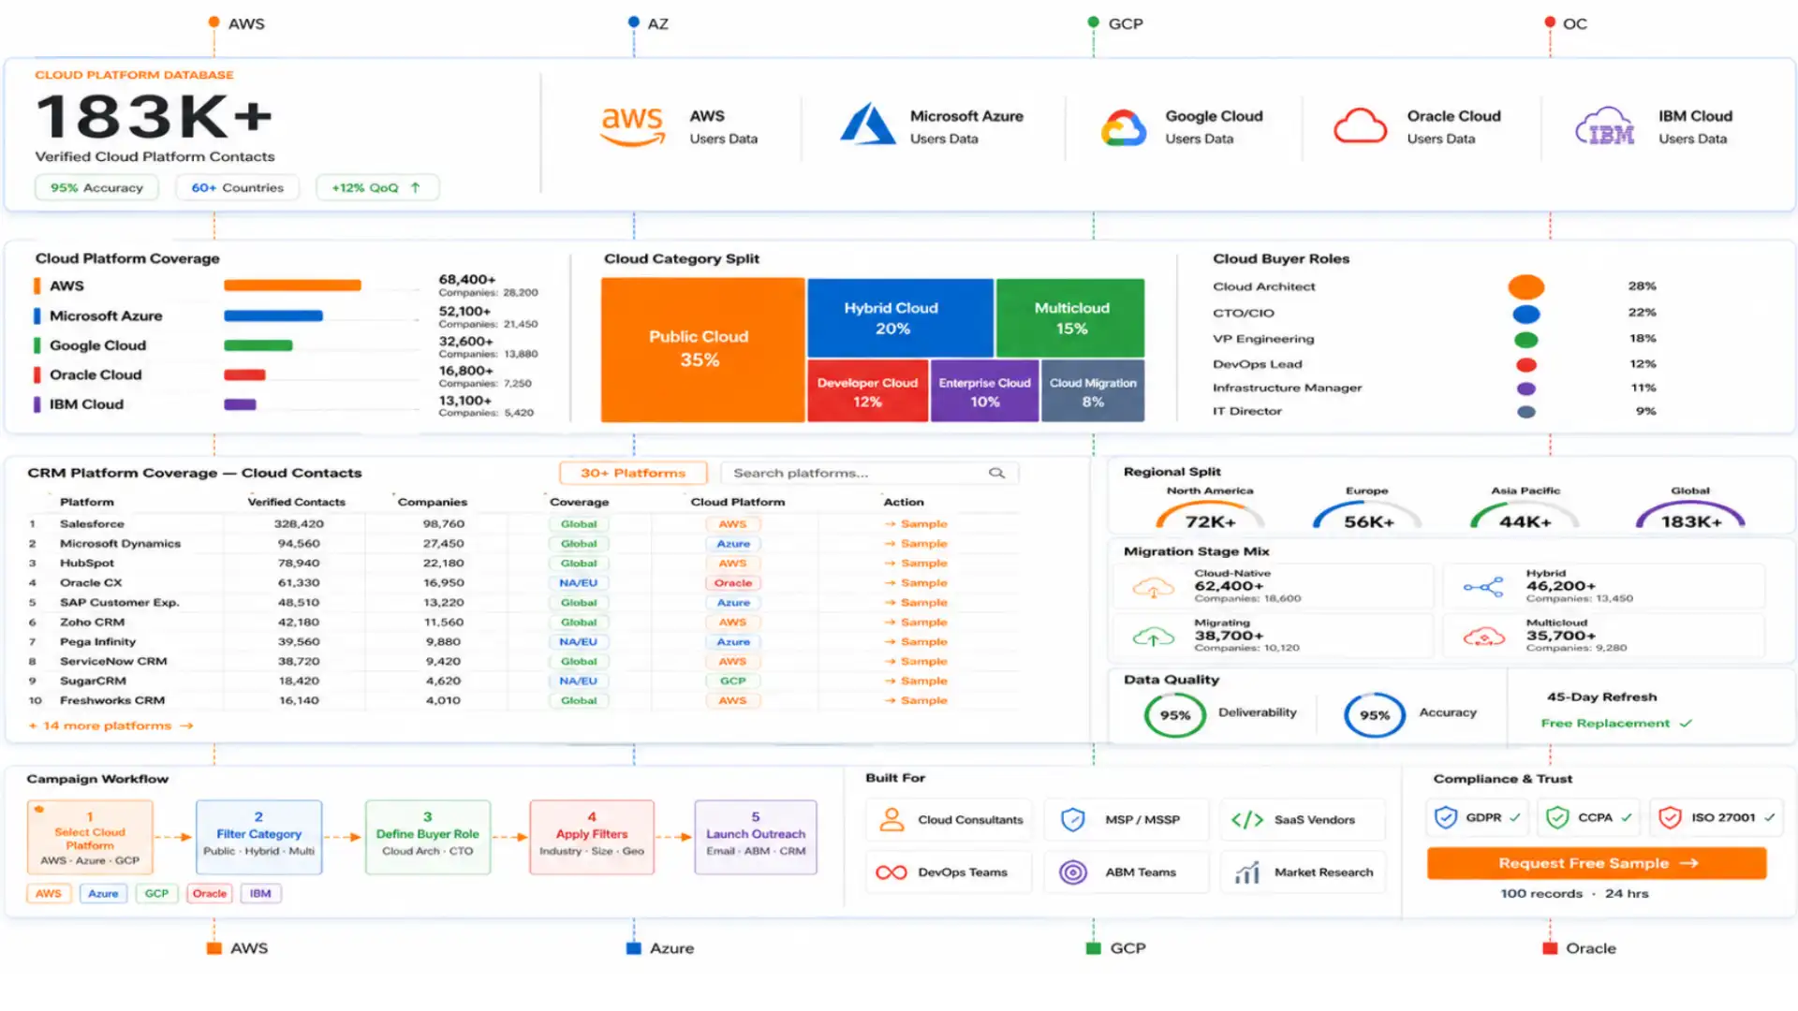Select the IBM tag under Campaign Workflow
Viewport: 1798px width, 1011px height.
[x=260, y=894]
